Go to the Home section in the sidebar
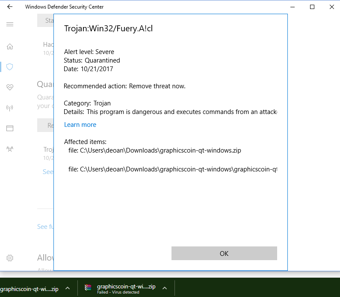Viewport: 340px width, 297px height. point(10,46)
